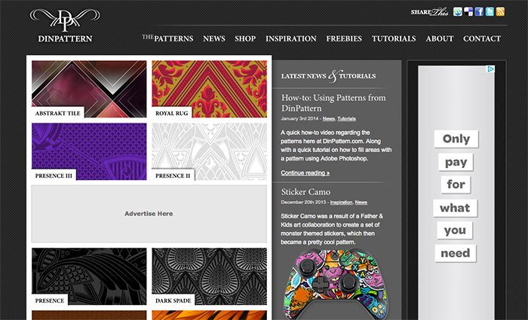Viewport: 528px width, 320px height.
Task: Click the Royal Rug caption label
Action: 172,113
